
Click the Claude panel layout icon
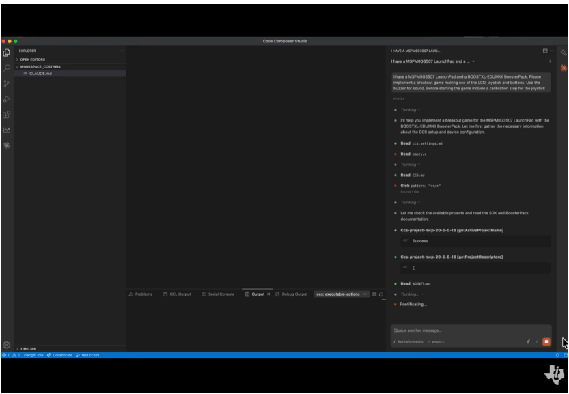545,51
